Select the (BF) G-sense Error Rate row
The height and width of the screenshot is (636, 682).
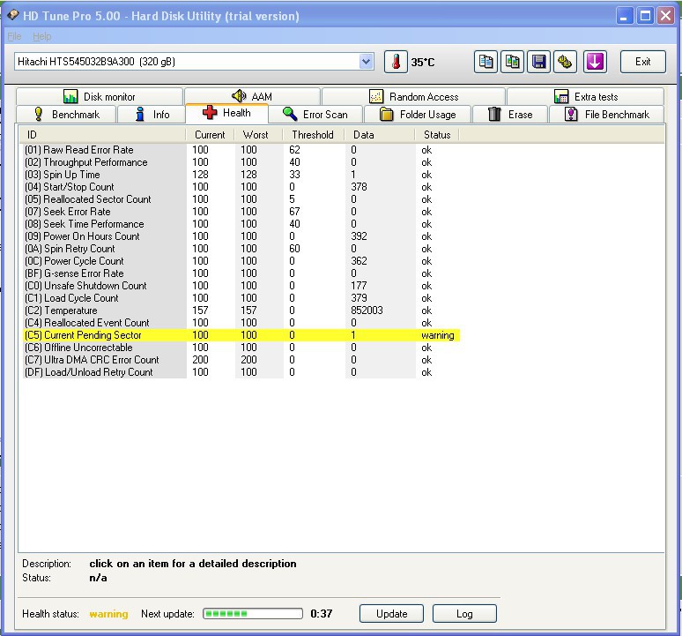[240, 273]
